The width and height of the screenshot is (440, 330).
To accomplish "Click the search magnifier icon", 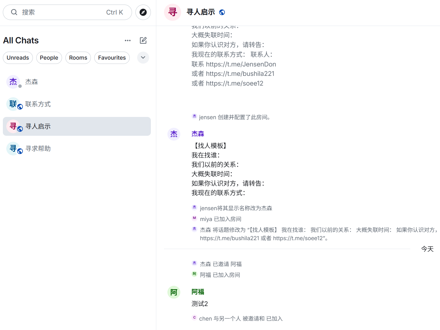I will click(14, 12).
